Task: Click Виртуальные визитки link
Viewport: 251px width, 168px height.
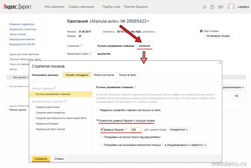Action: [22, 39]
